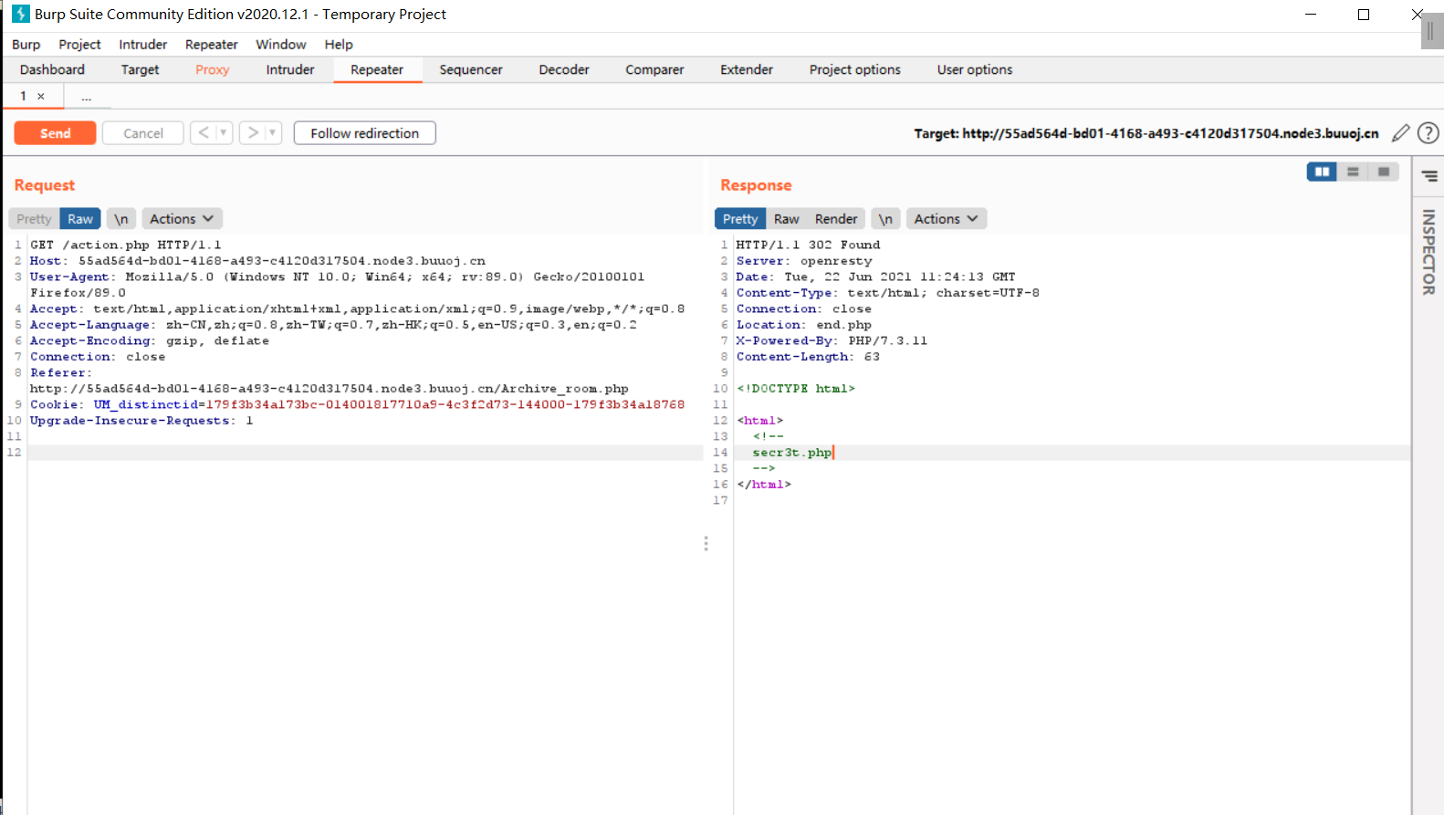Switch to the Comparer tab
The height and width of the screenshot is (815, 1444).
[x=654, y=69]
